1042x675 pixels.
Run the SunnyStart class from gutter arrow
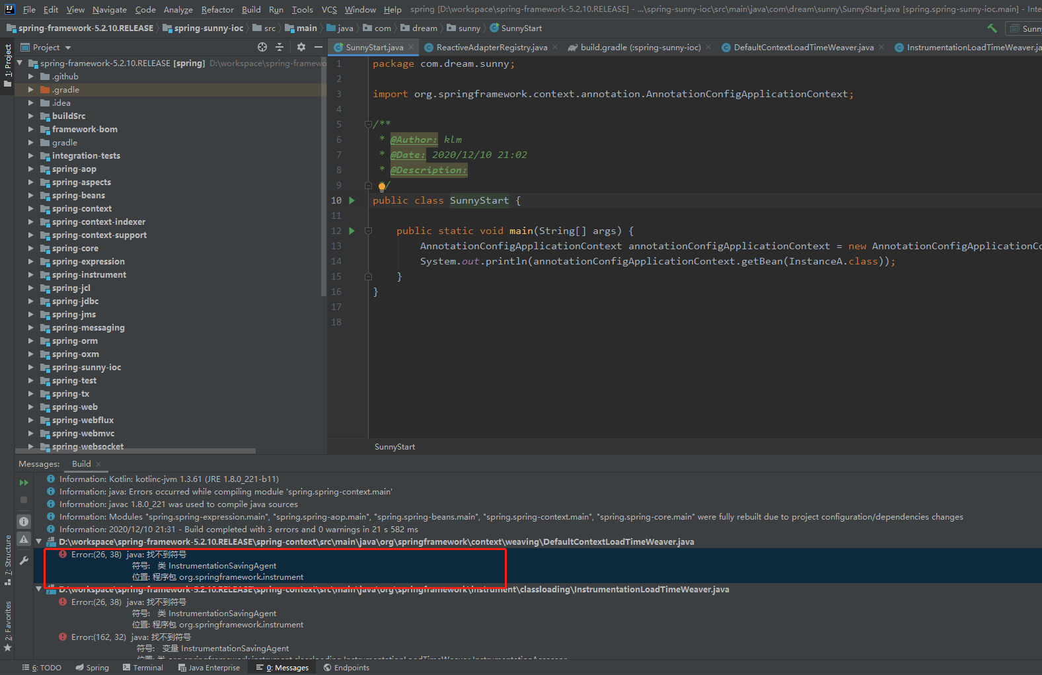[x=352, y=200]
